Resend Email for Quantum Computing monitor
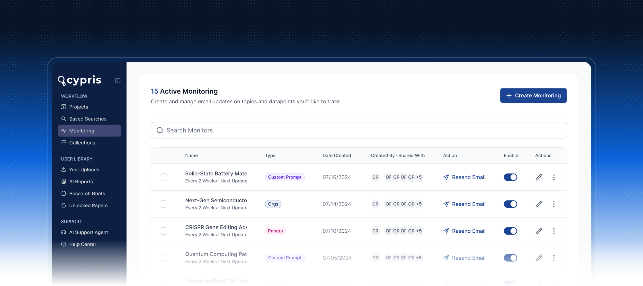Screen dimensions: 643x286 464,258
